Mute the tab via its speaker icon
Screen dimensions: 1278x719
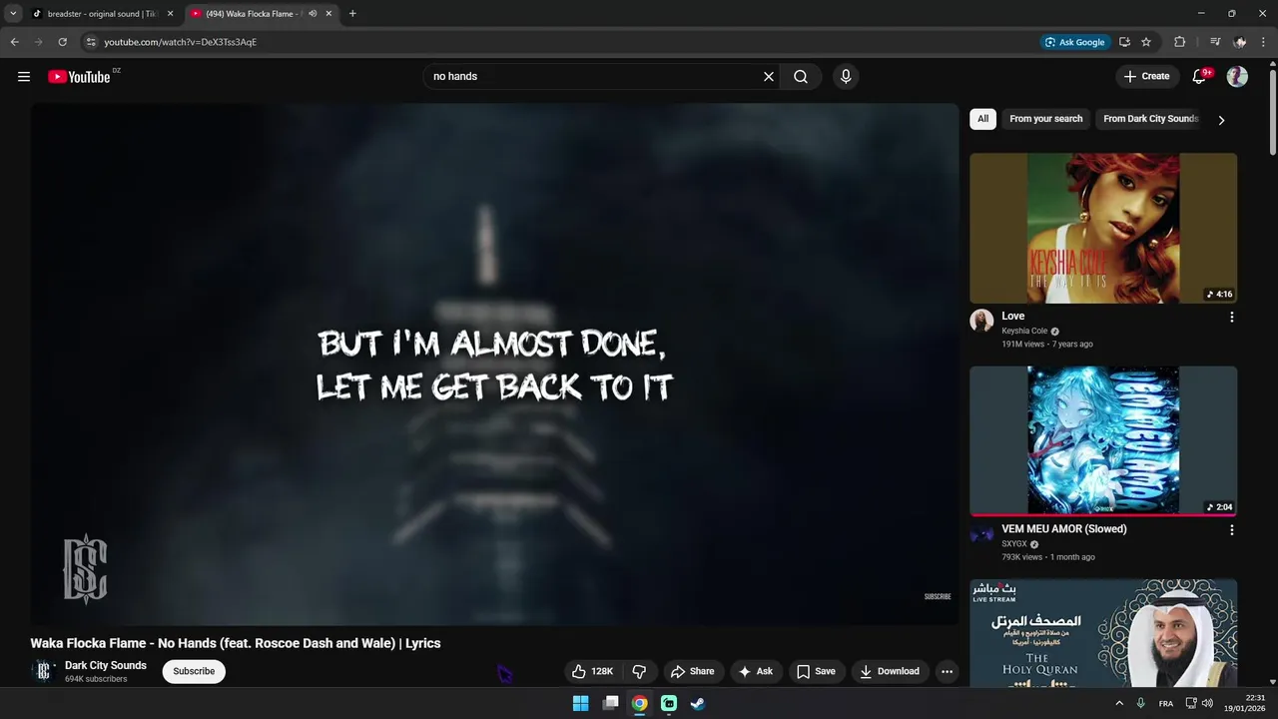coord(313,14)
